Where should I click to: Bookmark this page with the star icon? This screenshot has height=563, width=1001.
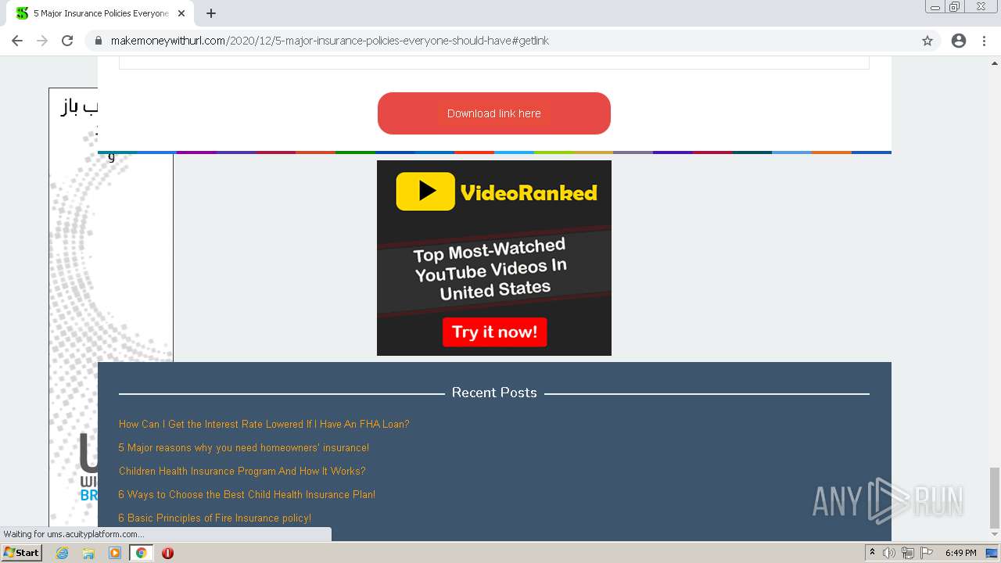pyautogui.click(x=927, y=41)
